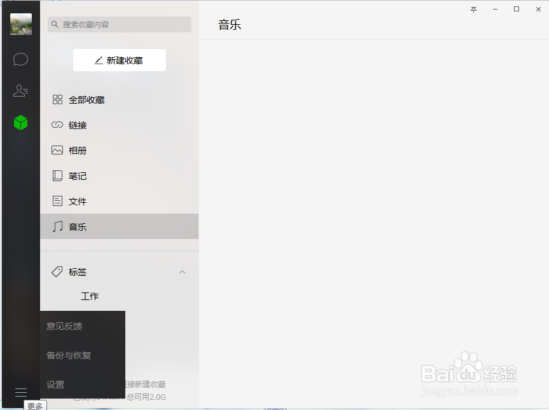Expand the 标签 chevron arrow
The image size is (549, 410).
coord(183,271)
